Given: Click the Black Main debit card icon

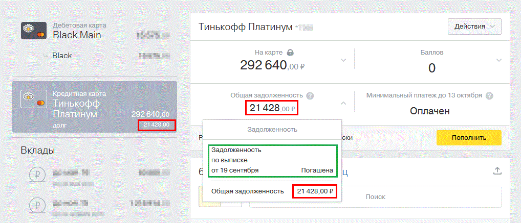Looking at the screenshot, I should [33, 31].
